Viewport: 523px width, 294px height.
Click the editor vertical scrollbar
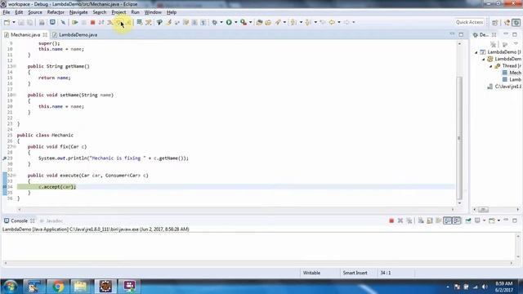click(459, 137)
